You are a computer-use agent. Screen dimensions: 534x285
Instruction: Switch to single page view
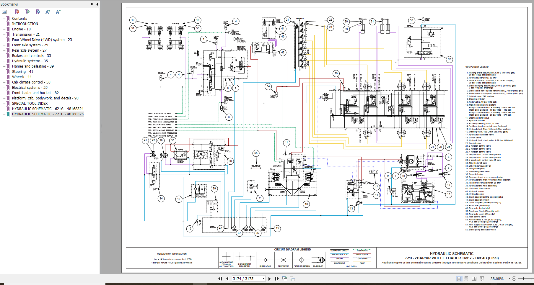(x=459, y=279)
